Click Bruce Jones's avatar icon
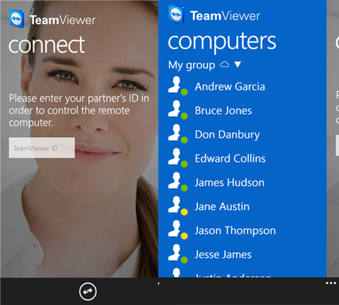The image size is (339, 305). pos(178,110)
